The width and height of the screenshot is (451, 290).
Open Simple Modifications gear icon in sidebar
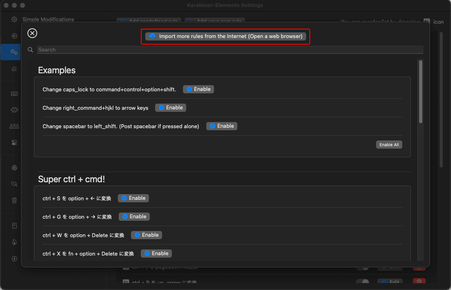pyautogui.click(x=14, y=19)
